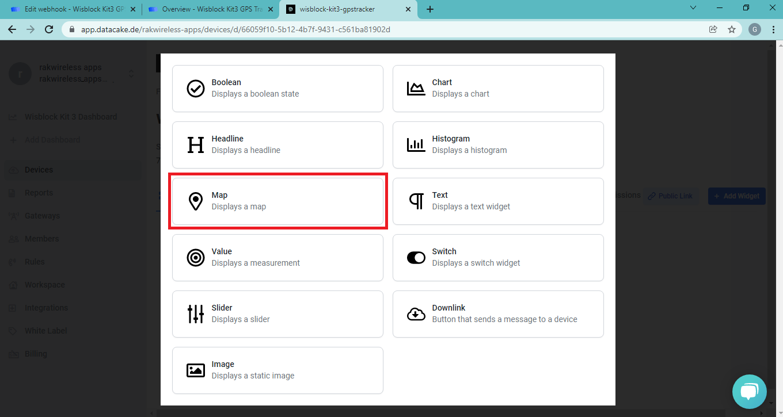The image size is (783, 417).
Task: Expand the rakwireless apps workspace selector
Action: coord(131,74)
